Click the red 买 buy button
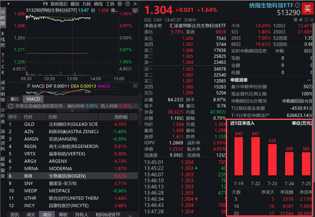The width and height of the screenshot is (315, 217). (308, 8)
